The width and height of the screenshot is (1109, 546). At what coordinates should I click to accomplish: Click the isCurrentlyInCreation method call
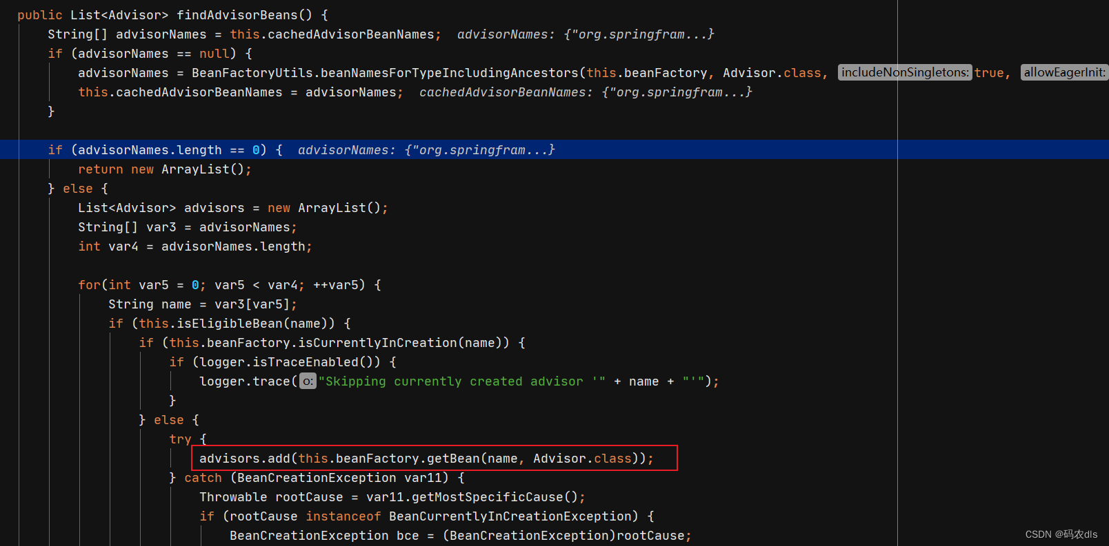pos(377,343)
